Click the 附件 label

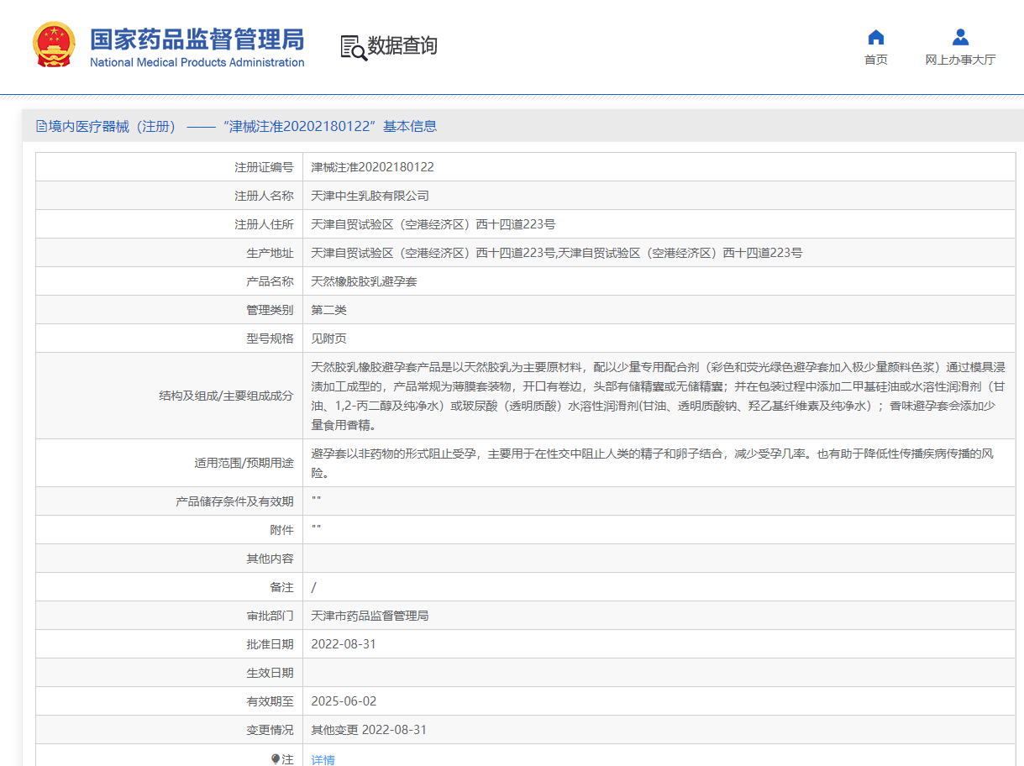coord(281,530)
